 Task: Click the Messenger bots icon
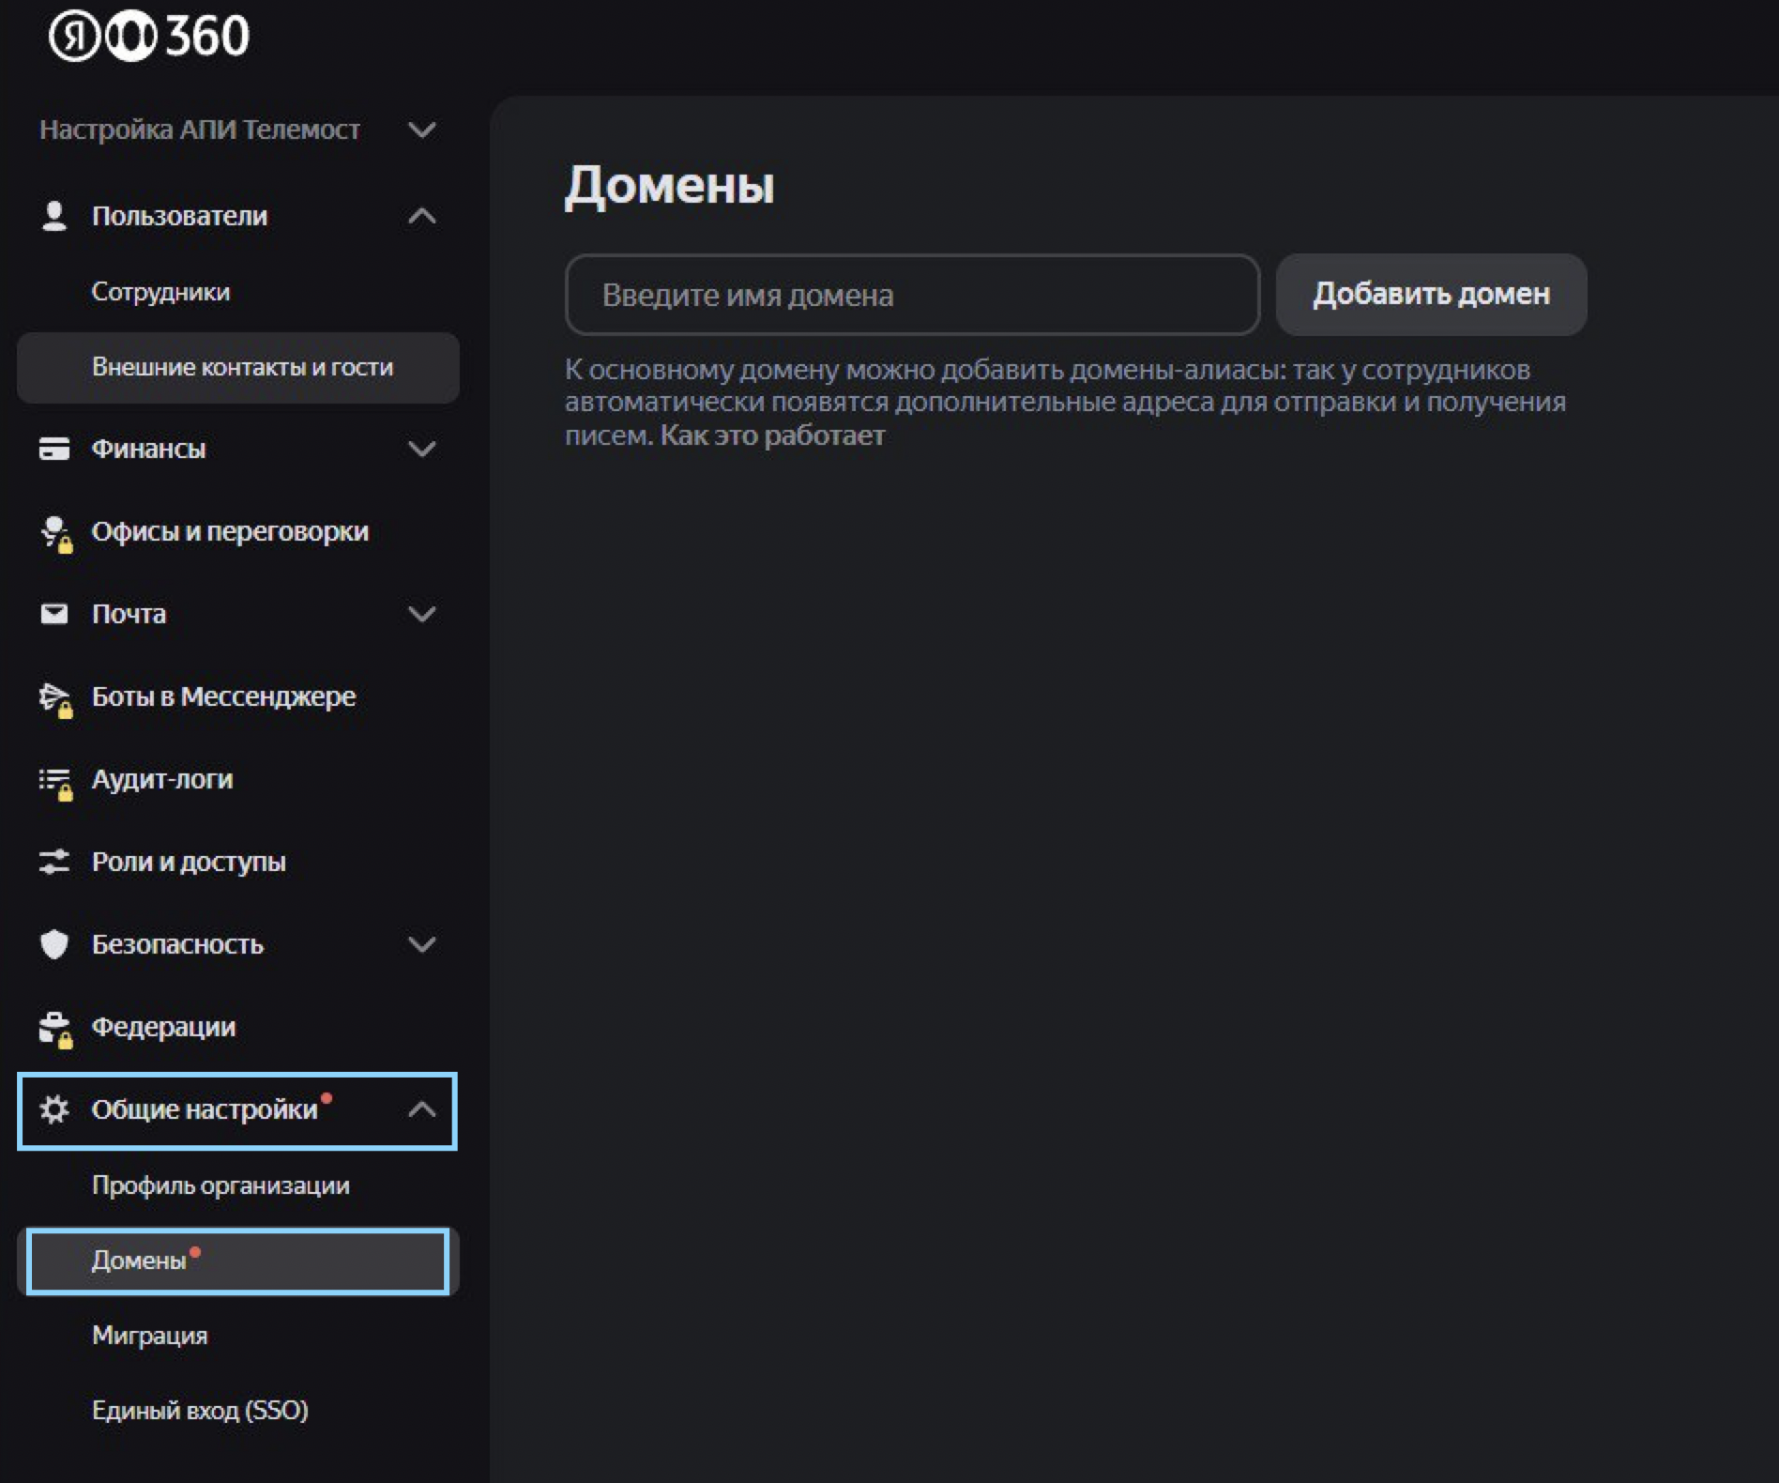point(54,697)
